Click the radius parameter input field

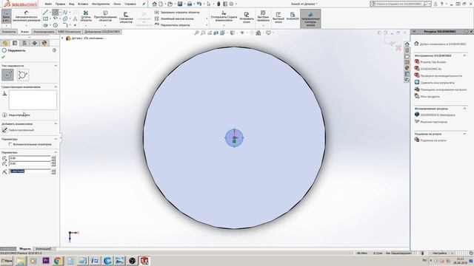pyautogui.click(x=30, y=171)
